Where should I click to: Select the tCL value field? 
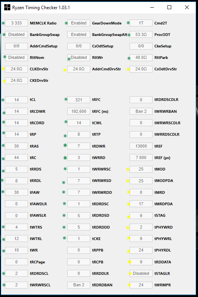click(x=16, y=100)
